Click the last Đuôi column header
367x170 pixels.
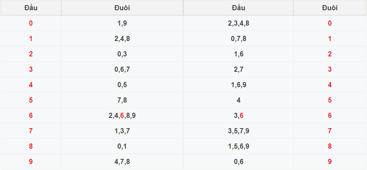(330, 8)
